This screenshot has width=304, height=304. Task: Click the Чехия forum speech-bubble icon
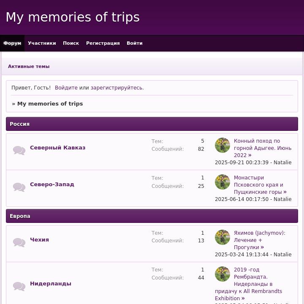19,242
